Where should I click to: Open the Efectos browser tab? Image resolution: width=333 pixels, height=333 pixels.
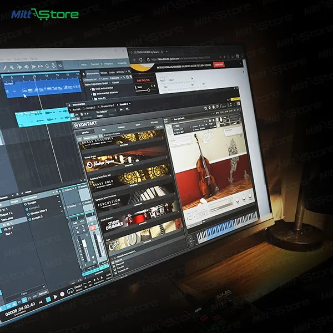(104, 73)
